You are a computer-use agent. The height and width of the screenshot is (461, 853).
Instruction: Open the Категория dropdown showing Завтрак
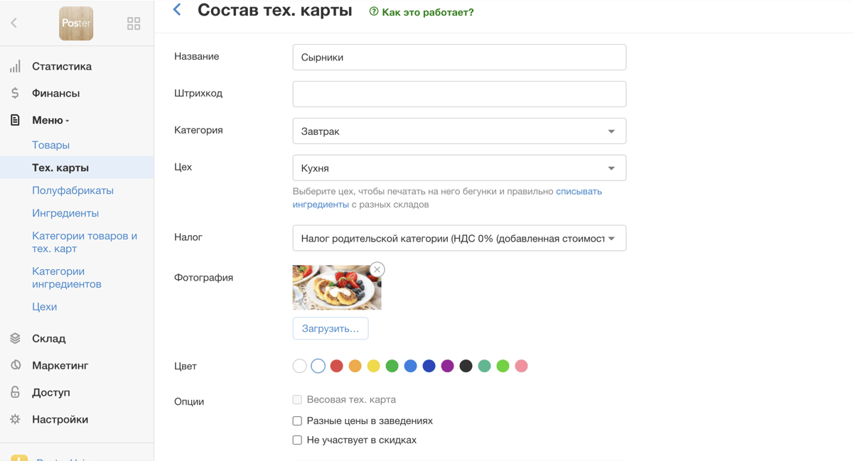point(458,131)
